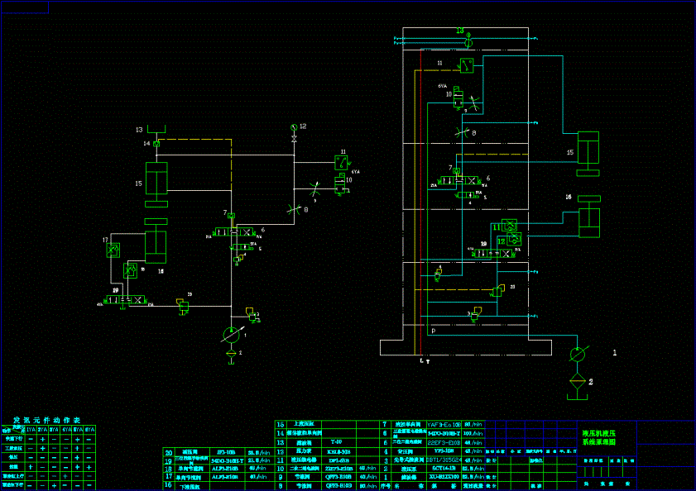Screen dimensions: 696x491
Task: Click relief valve 20 in the left circuit
Action: coord(183,306)
